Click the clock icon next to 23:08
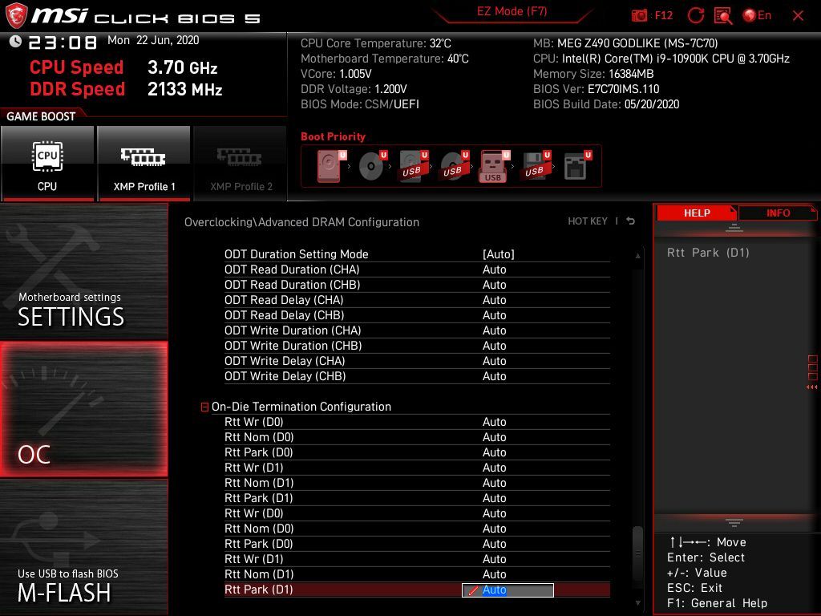Image resolution: width=821 pixels, height=616 pixels. point(16,42)
